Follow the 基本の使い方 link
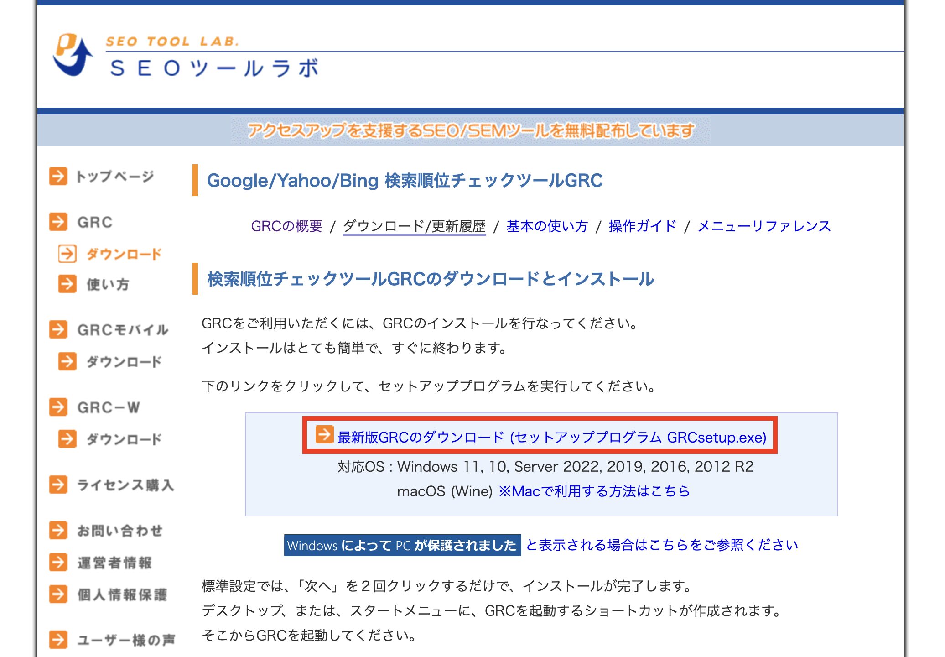 [x=547, y=226]
